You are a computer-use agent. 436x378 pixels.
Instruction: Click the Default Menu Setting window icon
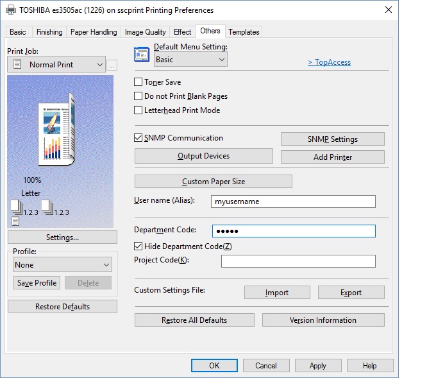[x=142, y=54]
